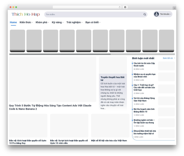Click the Thich Ho Hap logo

tap(26, 14)
